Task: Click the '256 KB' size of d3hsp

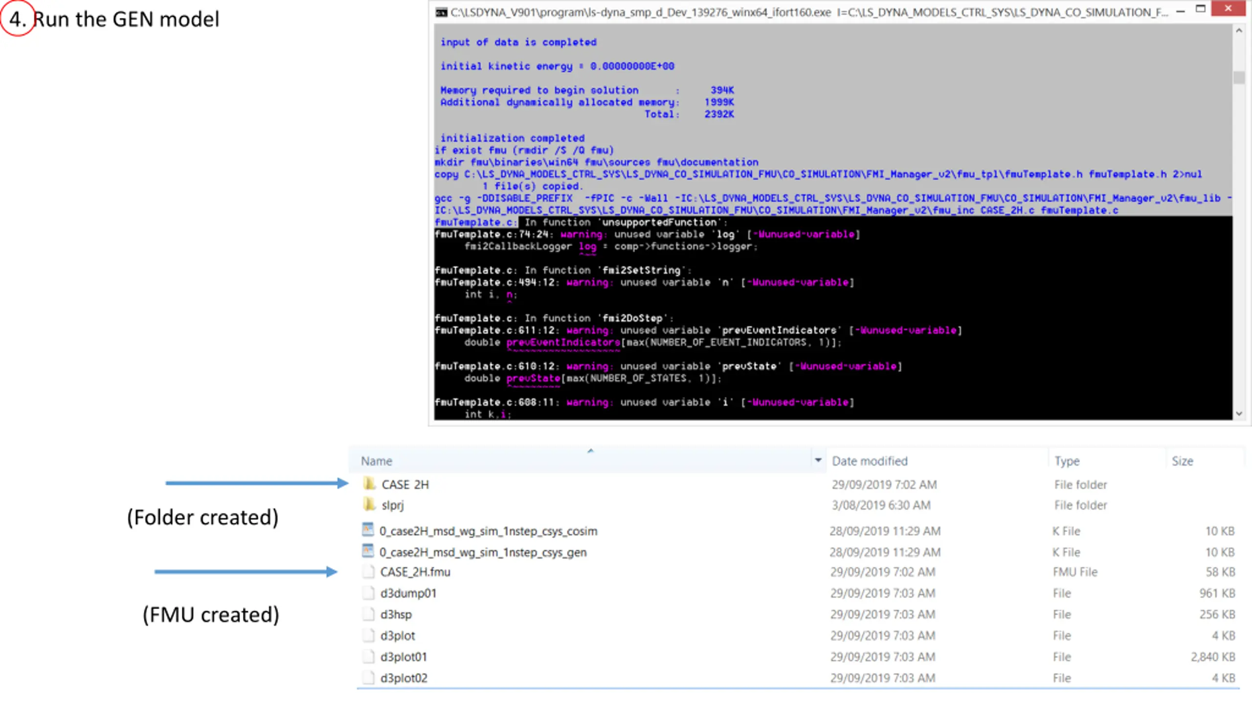Action: tap(1217, 615)
